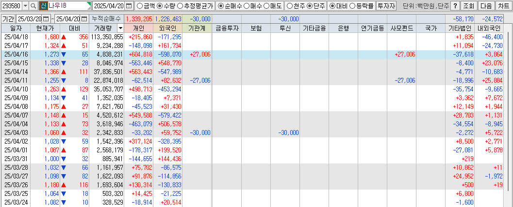513x207 pixels.
Task: Select the 매수 radio option
Action: (x=247, y=5)
